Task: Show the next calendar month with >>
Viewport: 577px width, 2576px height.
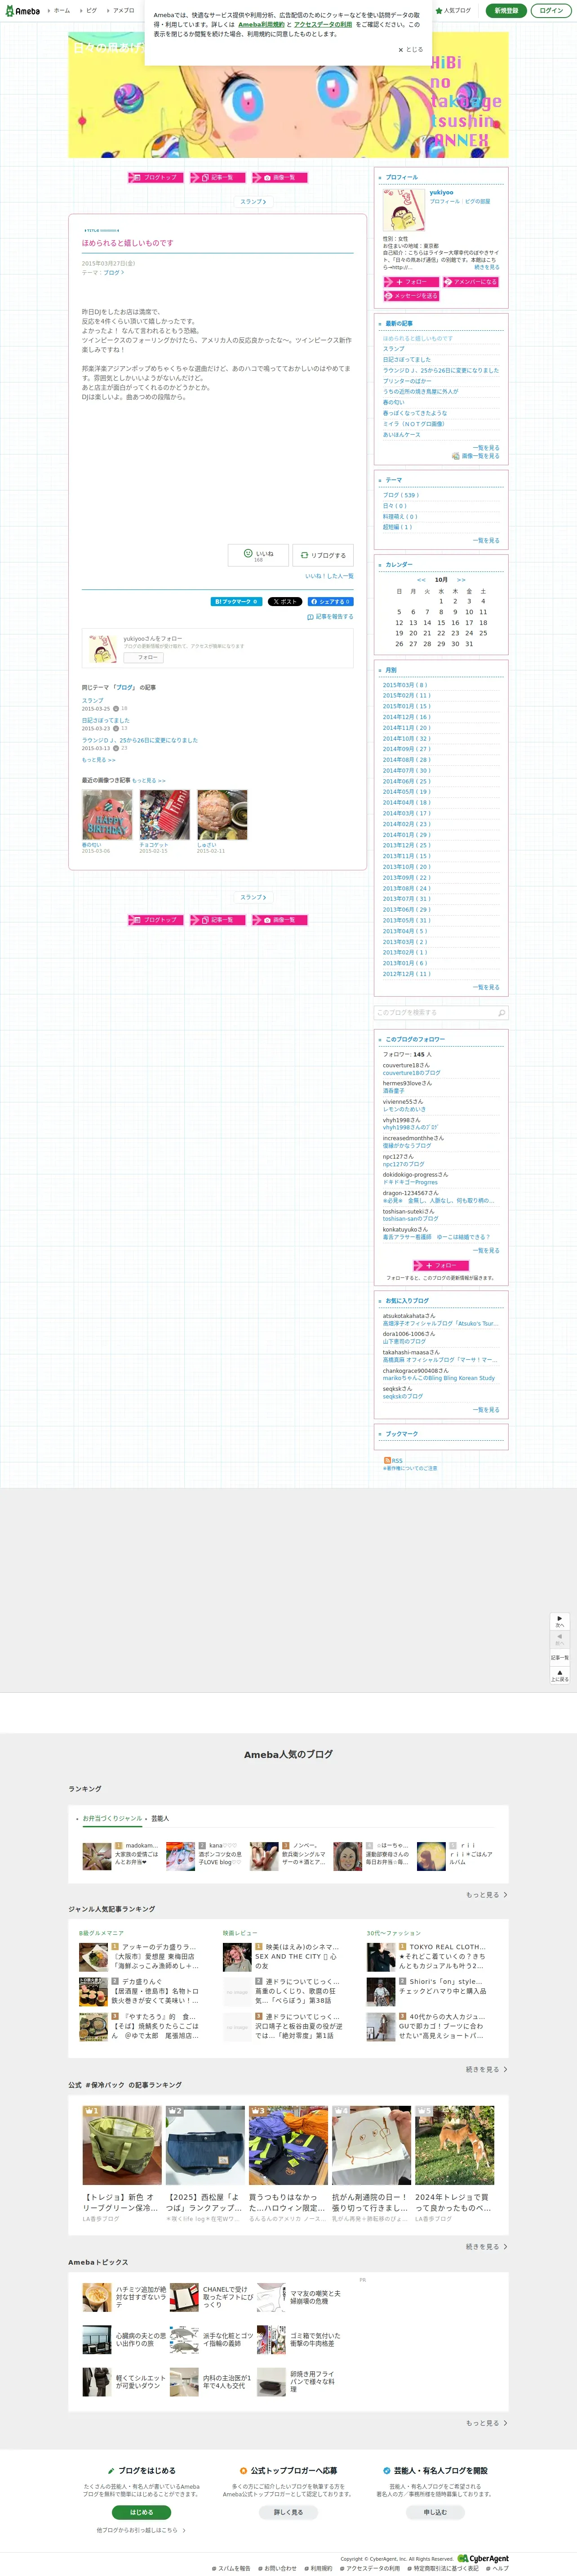Action: click(461, 580)
